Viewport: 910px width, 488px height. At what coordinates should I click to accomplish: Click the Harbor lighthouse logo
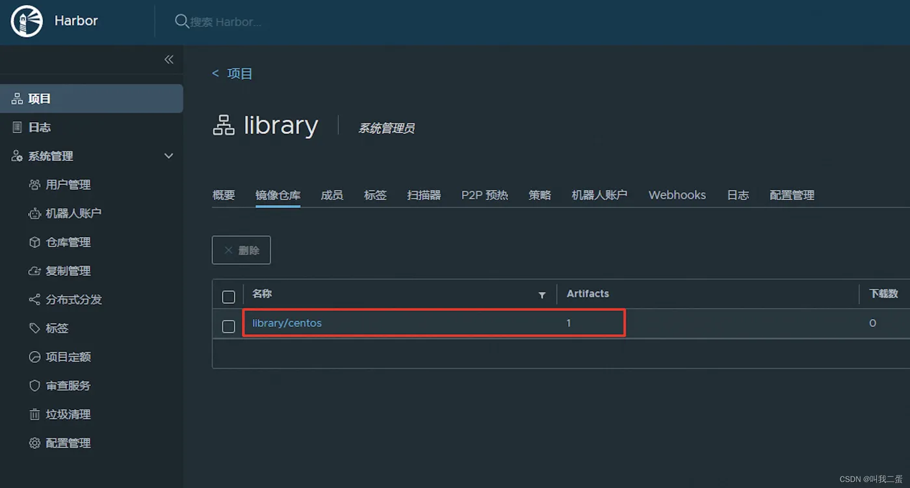click(27, 21)
